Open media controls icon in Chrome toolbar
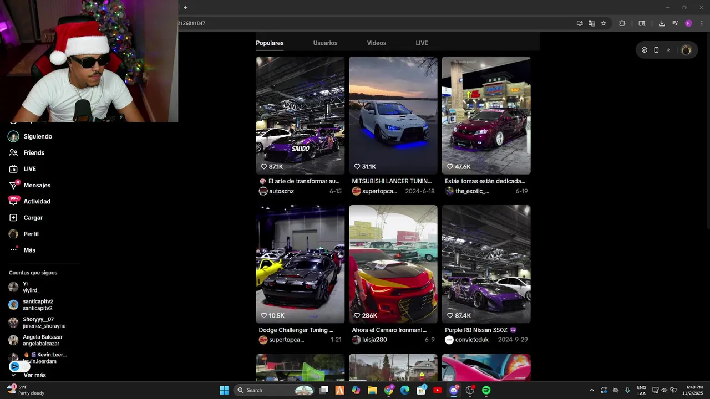 click(675, 23)
